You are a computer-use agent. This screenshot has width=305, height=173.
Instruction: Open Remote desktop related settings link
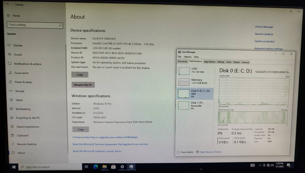264,34
